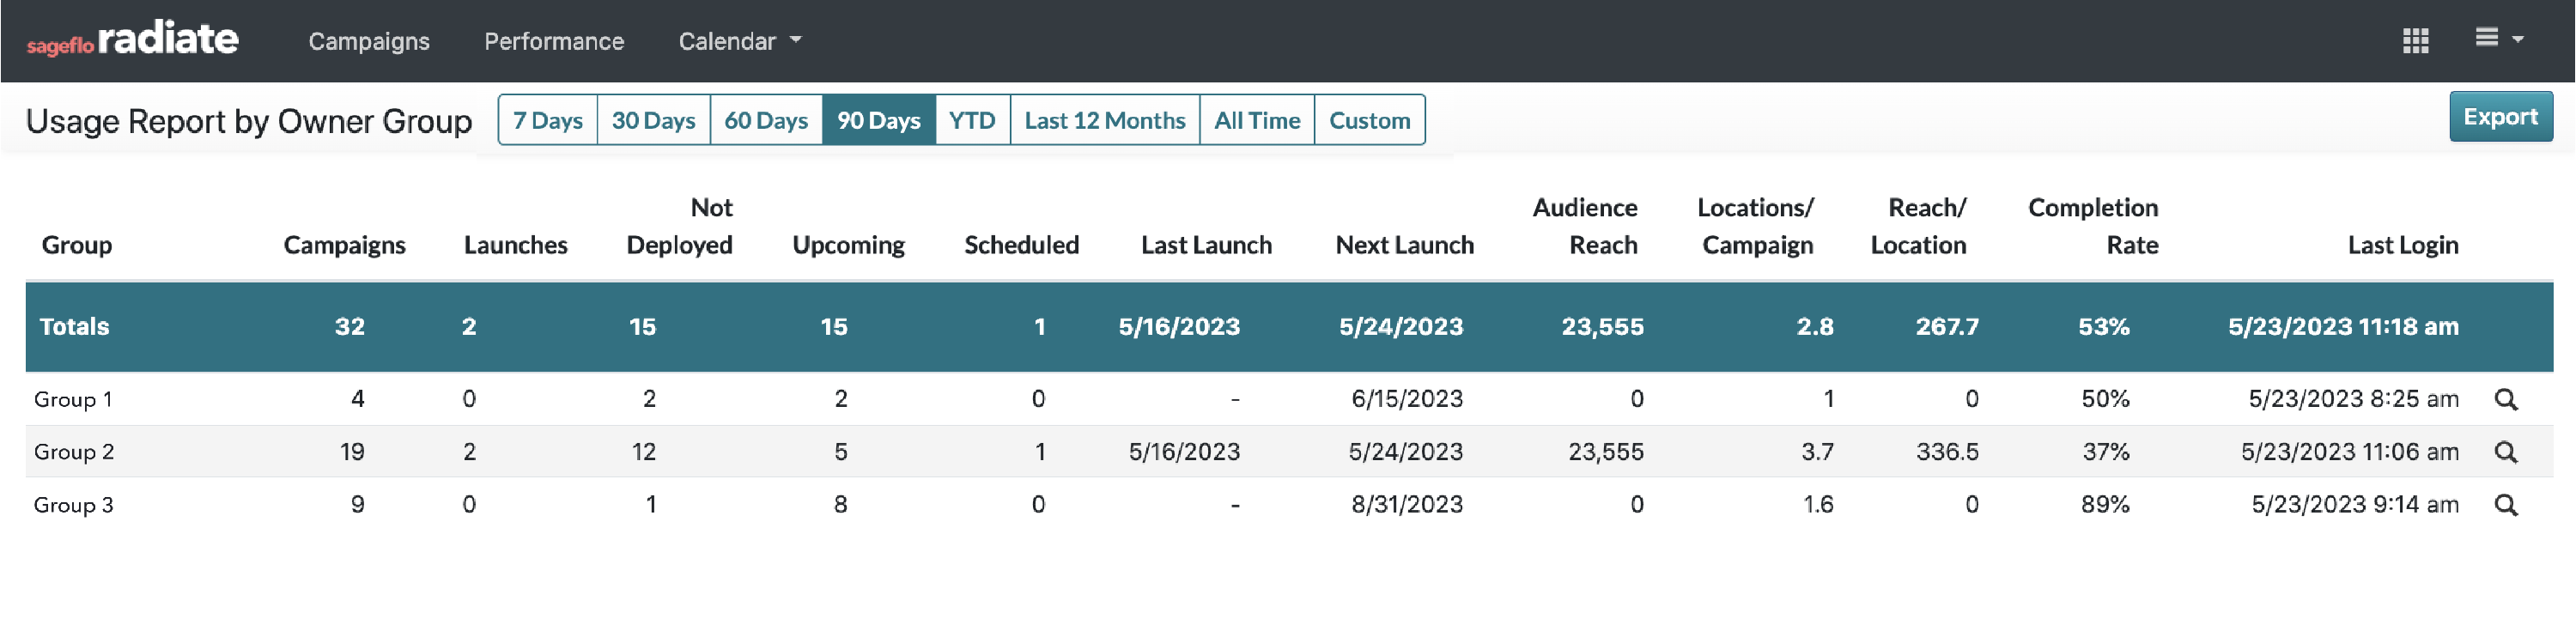Switch the report to All Time
The image size is (2576, 625).
(x=1257, y=120)
